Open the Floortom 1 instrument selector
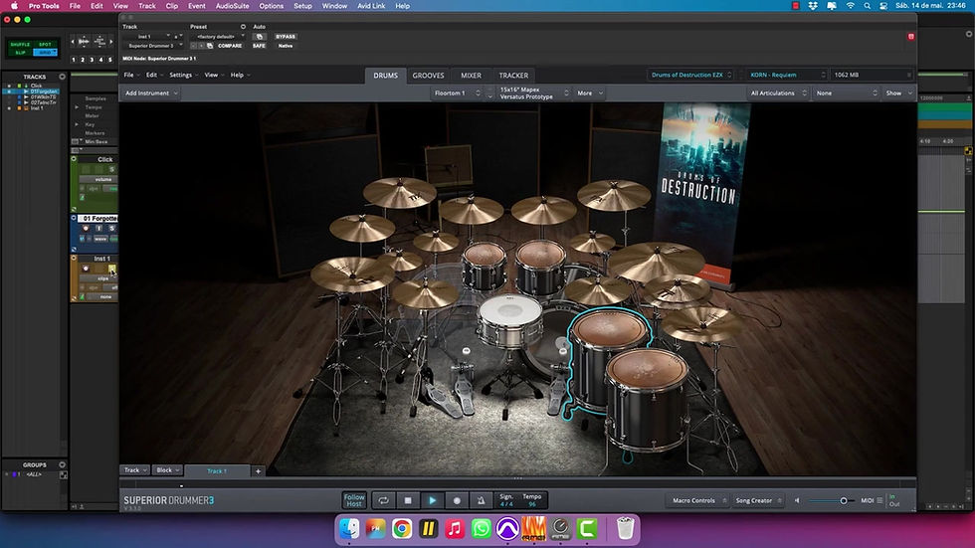This screenshot has width=975, height=548. tap(457, 93)
